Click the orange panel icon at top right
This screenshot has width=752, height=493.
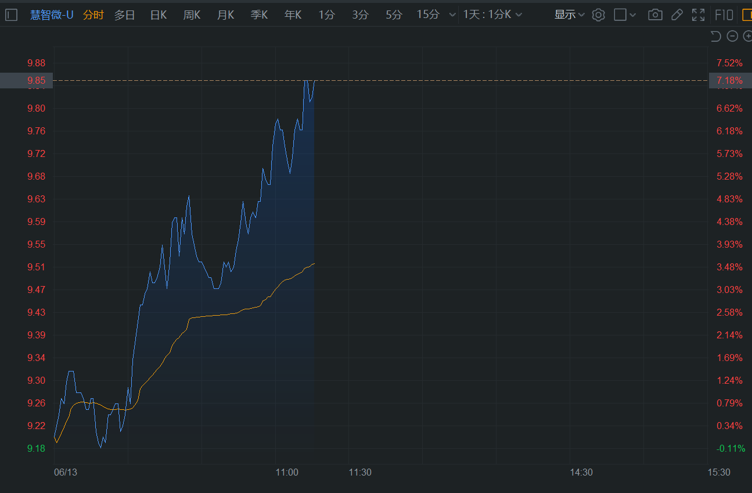click(747, 15)
